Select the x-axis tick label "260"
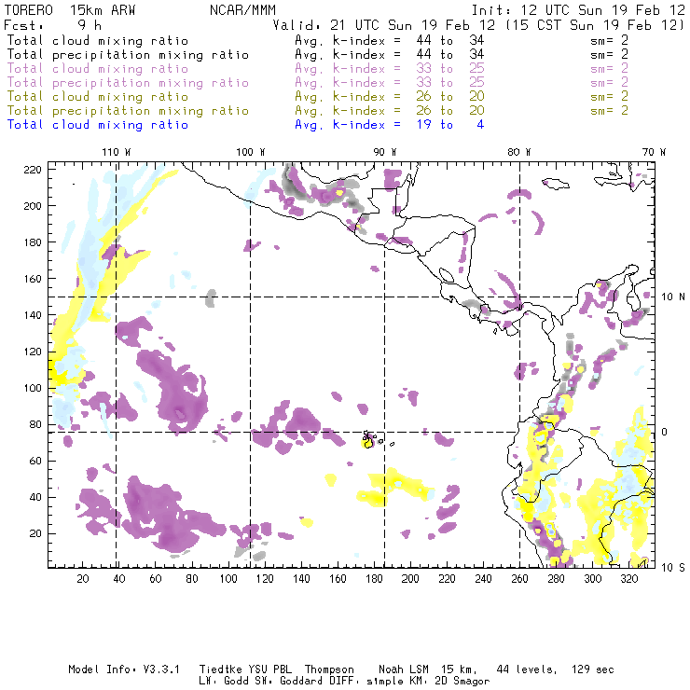This screenshot has width=690, height=690. [519, 579]
